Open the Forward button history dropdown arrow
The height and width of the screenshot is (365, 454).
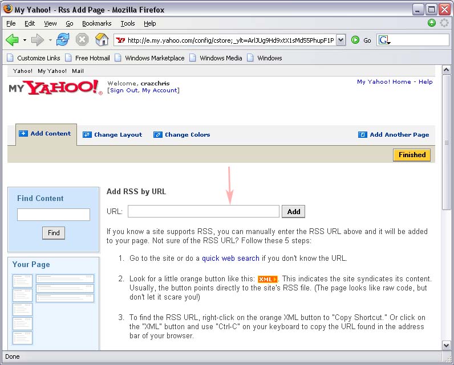pos(50,40)
